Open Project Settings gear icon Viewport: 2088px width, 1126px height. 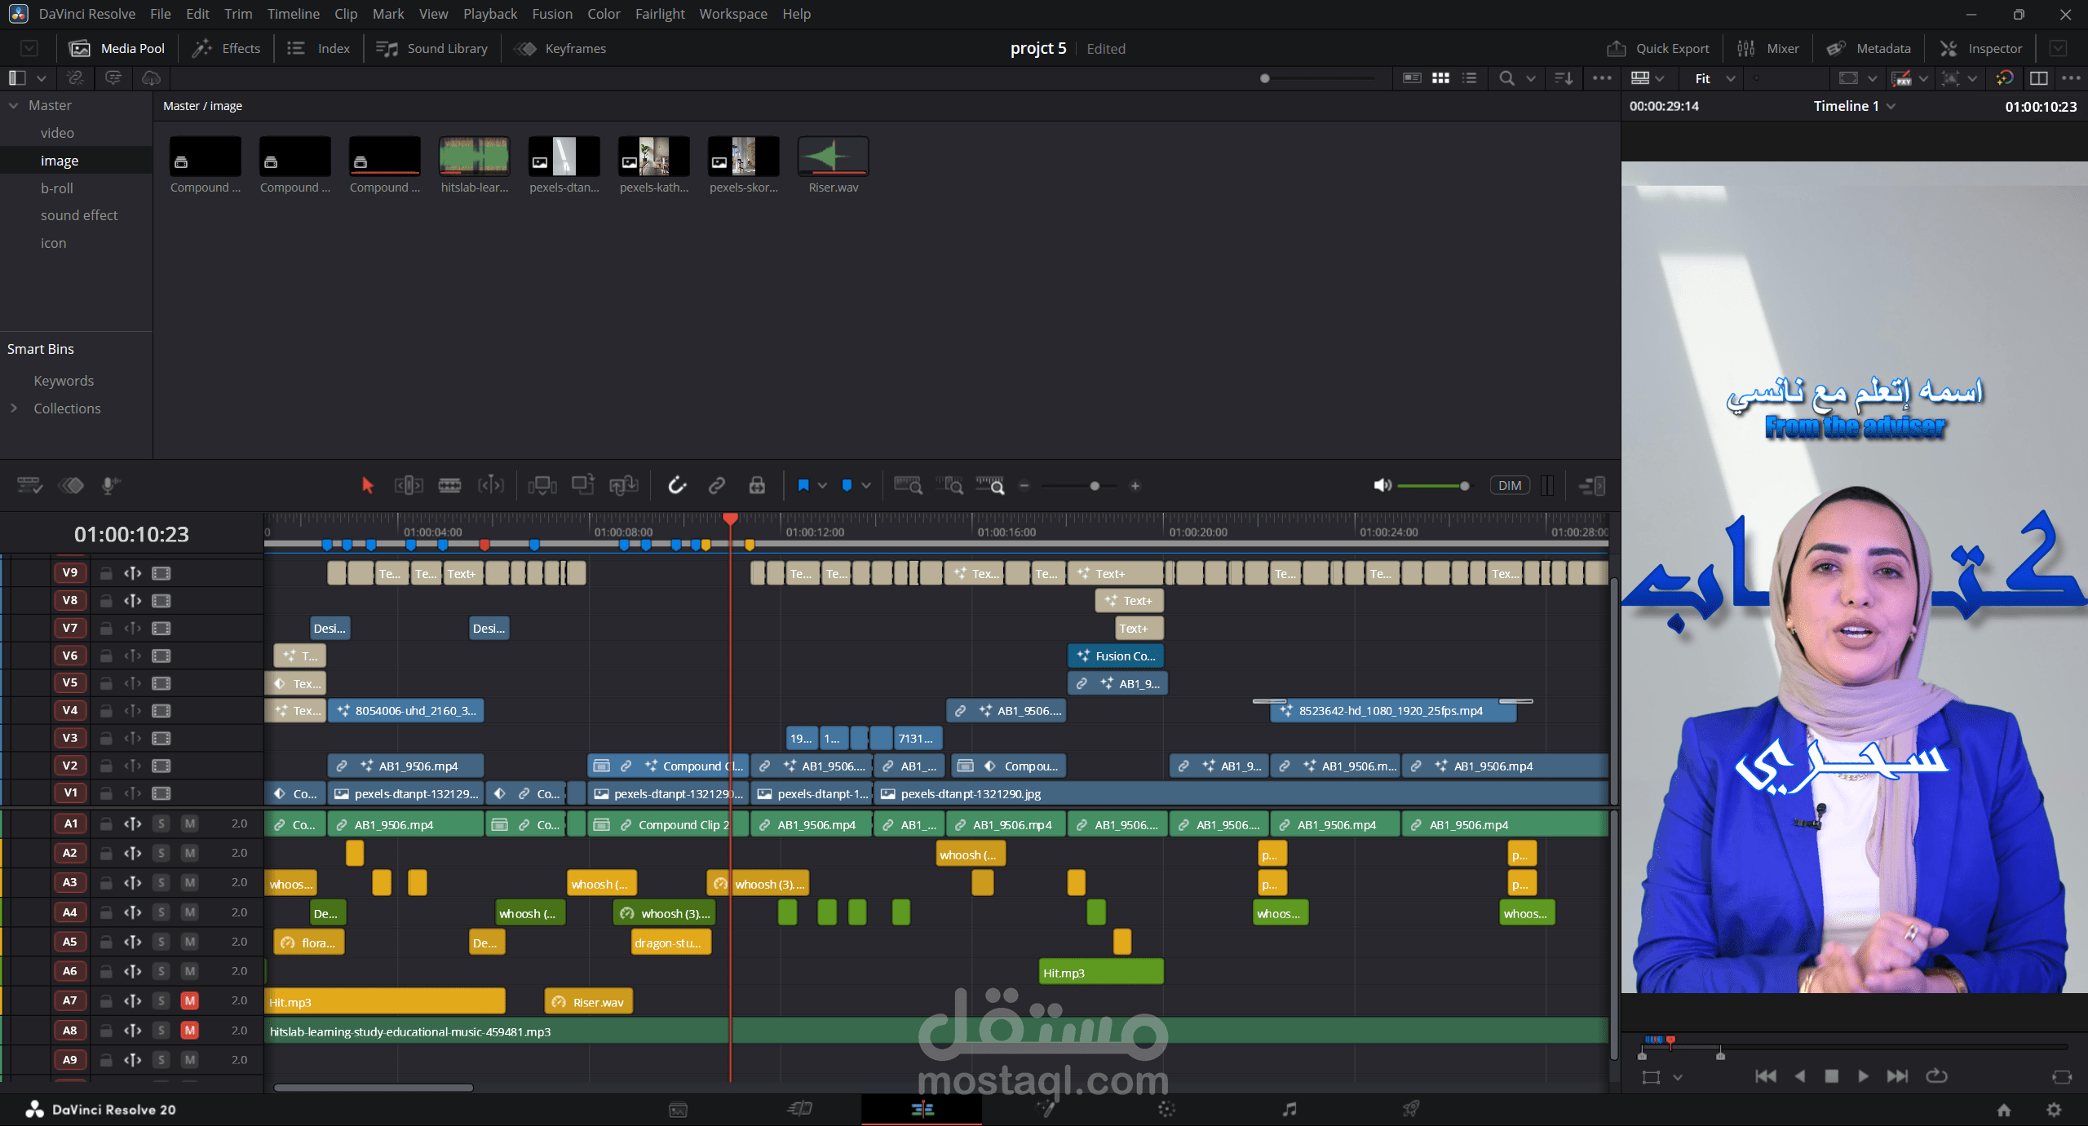(2055, 1110)
